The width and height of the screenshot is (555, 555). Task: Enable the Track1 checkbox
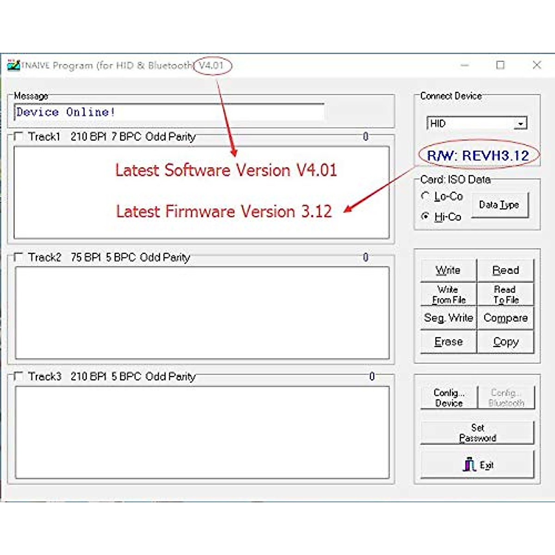(18, 136)
